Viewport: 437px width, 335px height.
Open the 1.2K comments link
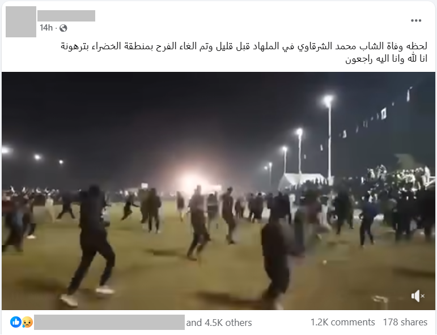[x=342, y=322]
